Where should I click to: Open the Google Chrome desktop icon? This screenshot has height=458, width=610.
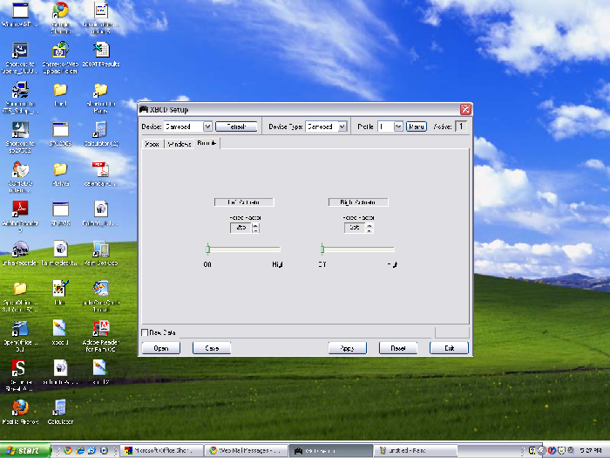point(59,11)
